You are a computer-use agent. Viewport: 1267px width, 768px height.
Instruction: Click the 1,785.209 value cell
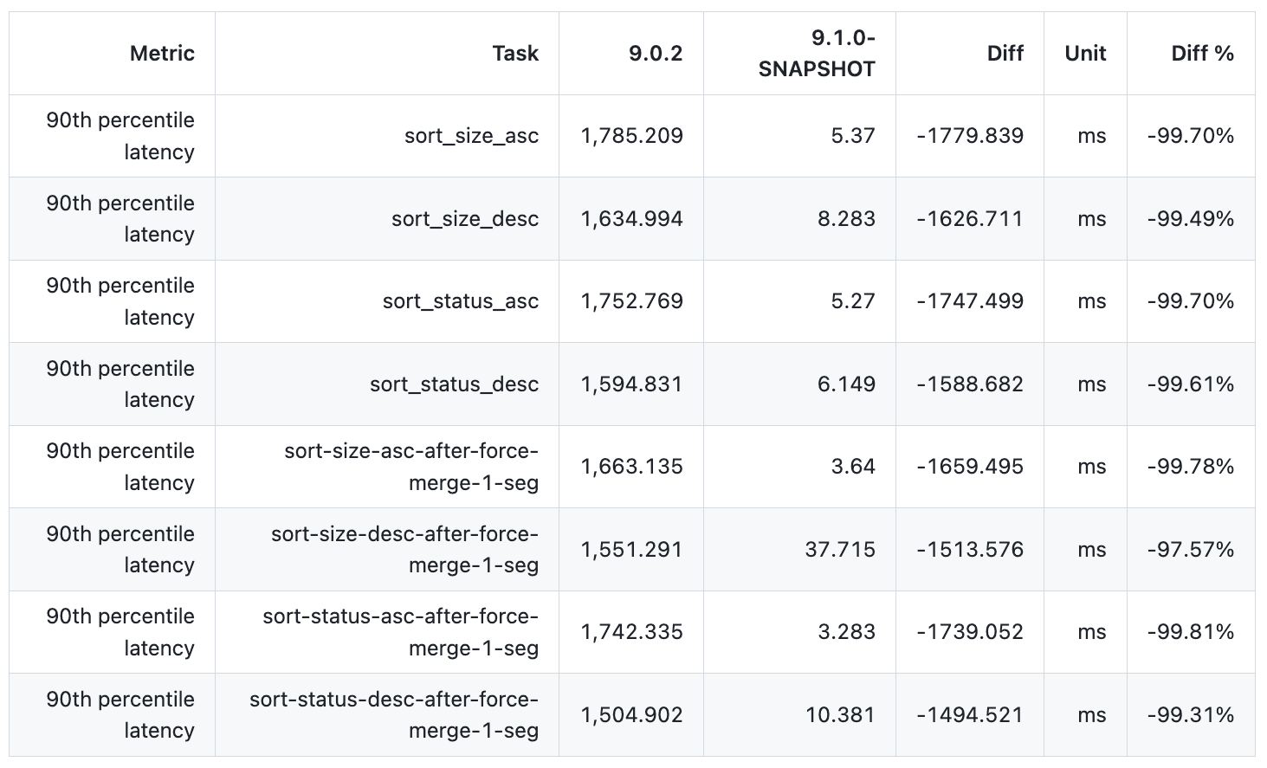632,136
